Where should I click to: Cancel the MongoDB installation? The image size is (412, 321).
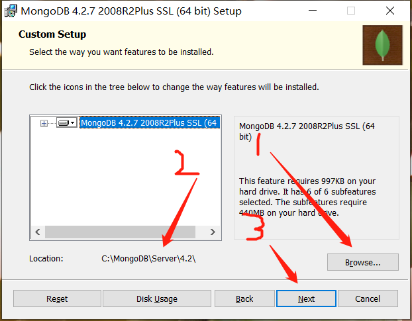[368, 298]
